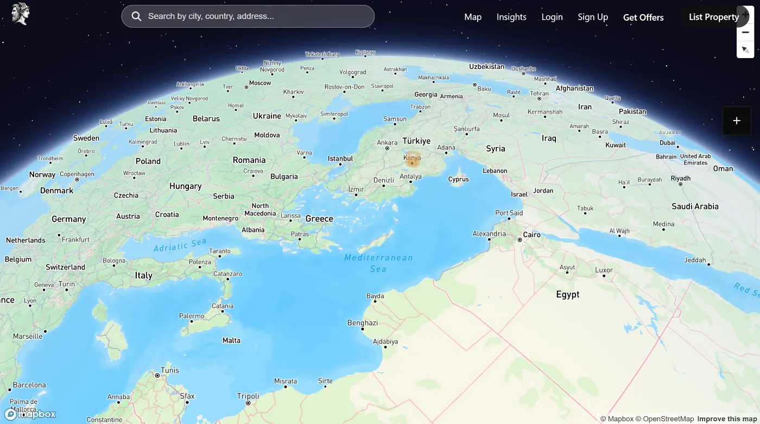Click the statue head site logo
760x424 pixels.
pos(20,14)
